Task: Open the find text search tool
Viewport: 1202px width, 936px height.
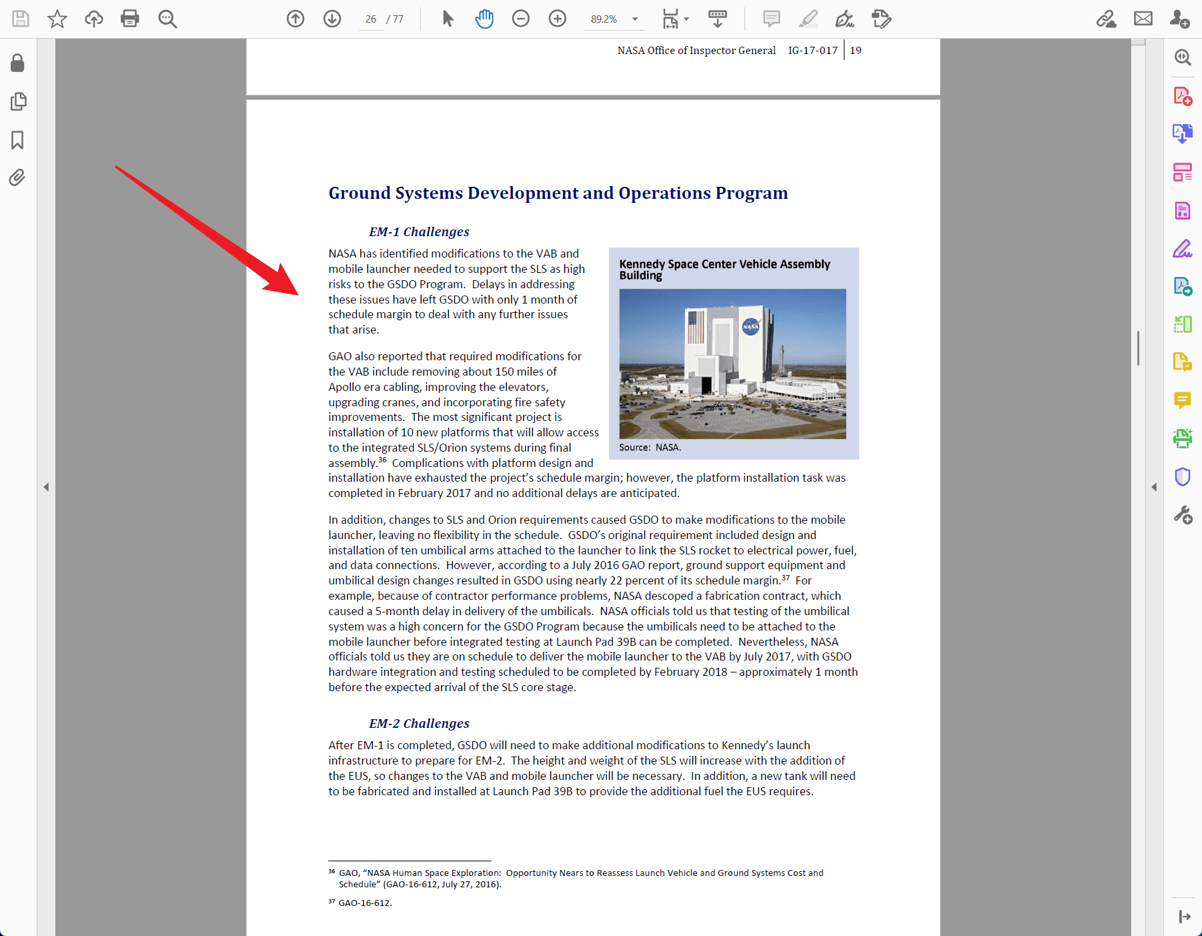Action: coord(167,19)
